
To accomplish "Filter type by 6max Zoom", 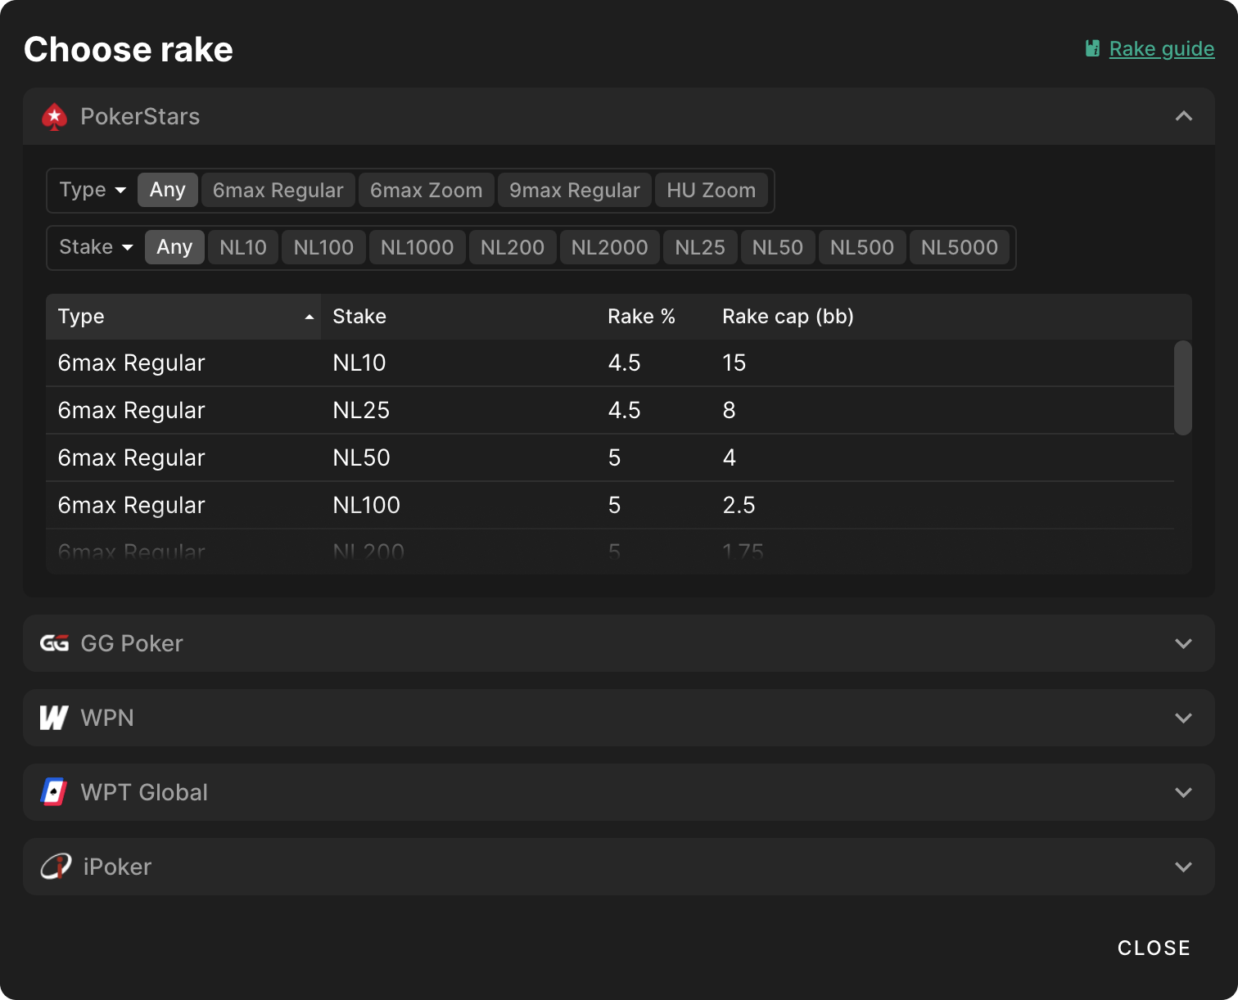I will click(427, 190).
